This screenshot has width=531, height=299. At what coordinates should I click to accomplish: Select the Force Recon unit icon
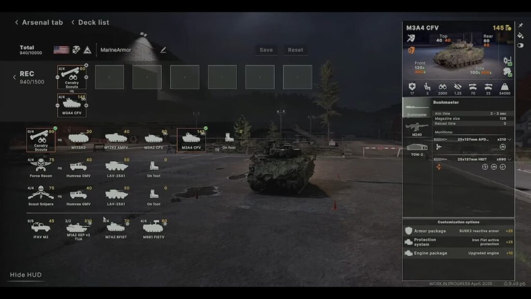(x=40, y=166)
